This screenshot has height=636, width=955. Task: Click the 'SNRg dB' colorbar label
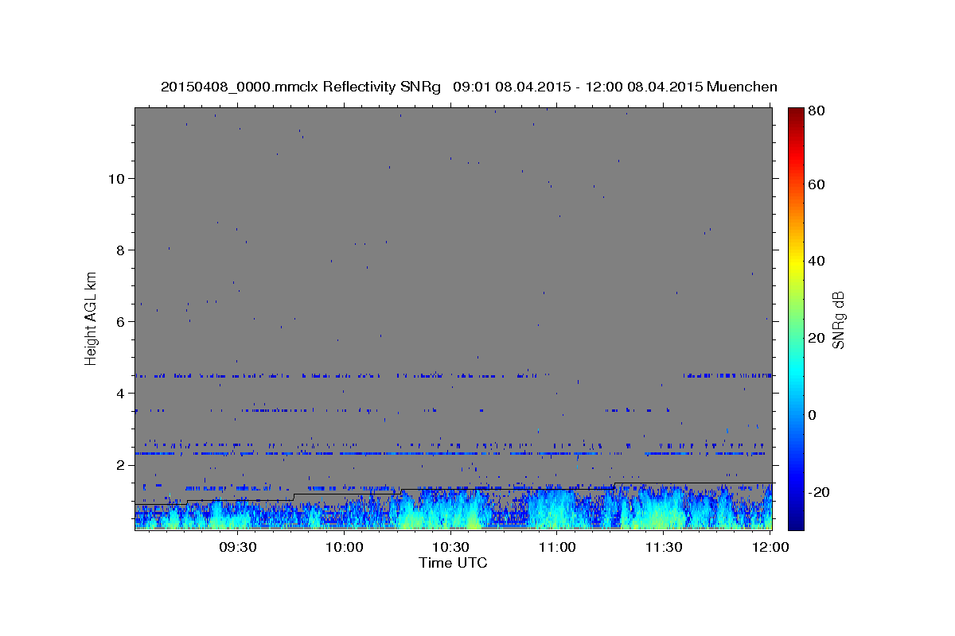tap(838, 320)
